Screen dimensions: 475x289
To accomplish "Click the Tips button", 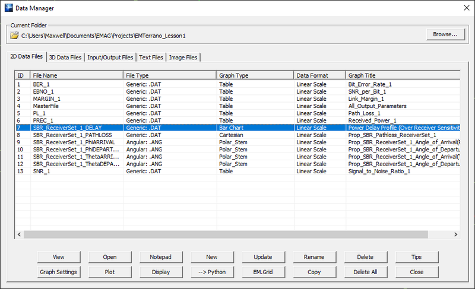I will 417,257.
